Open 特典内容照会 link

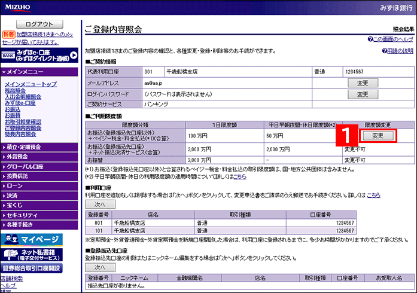coord(20,134)
